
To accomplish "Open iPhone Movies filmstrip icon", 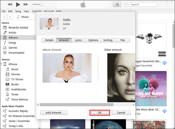I will (7, 74).
